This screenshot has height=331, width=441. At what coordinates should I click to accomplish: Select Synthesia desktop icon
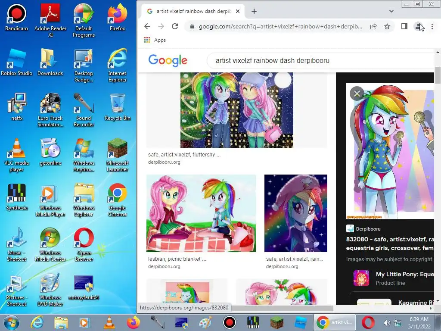tap(17, 197)
